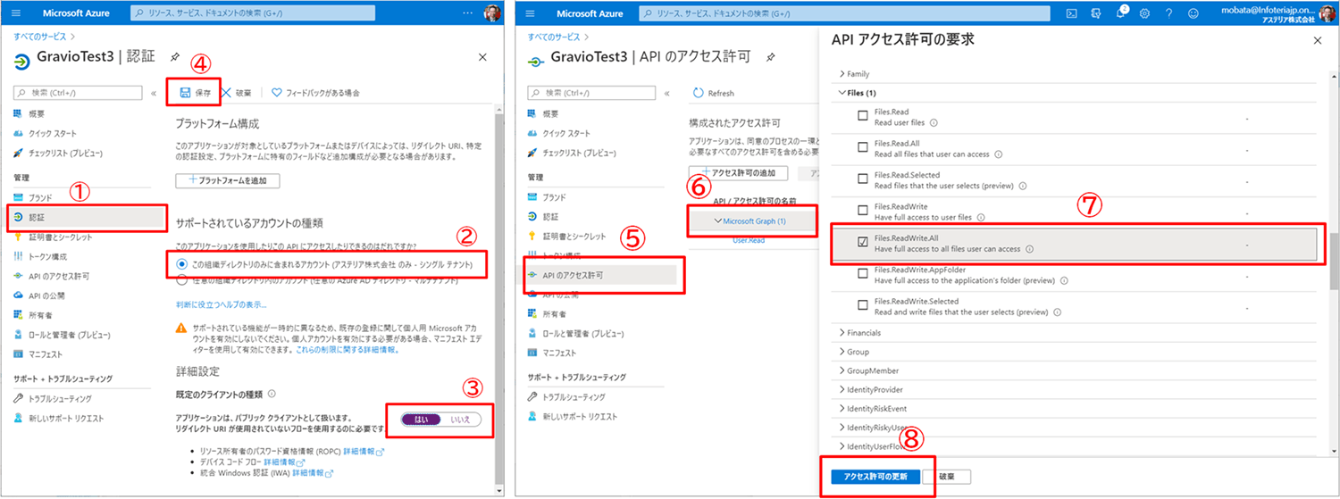This screenshot has height=499, width=1340.
Task: Close the API アクセス許可の要求 panel
Action: tap(1318, 40)
